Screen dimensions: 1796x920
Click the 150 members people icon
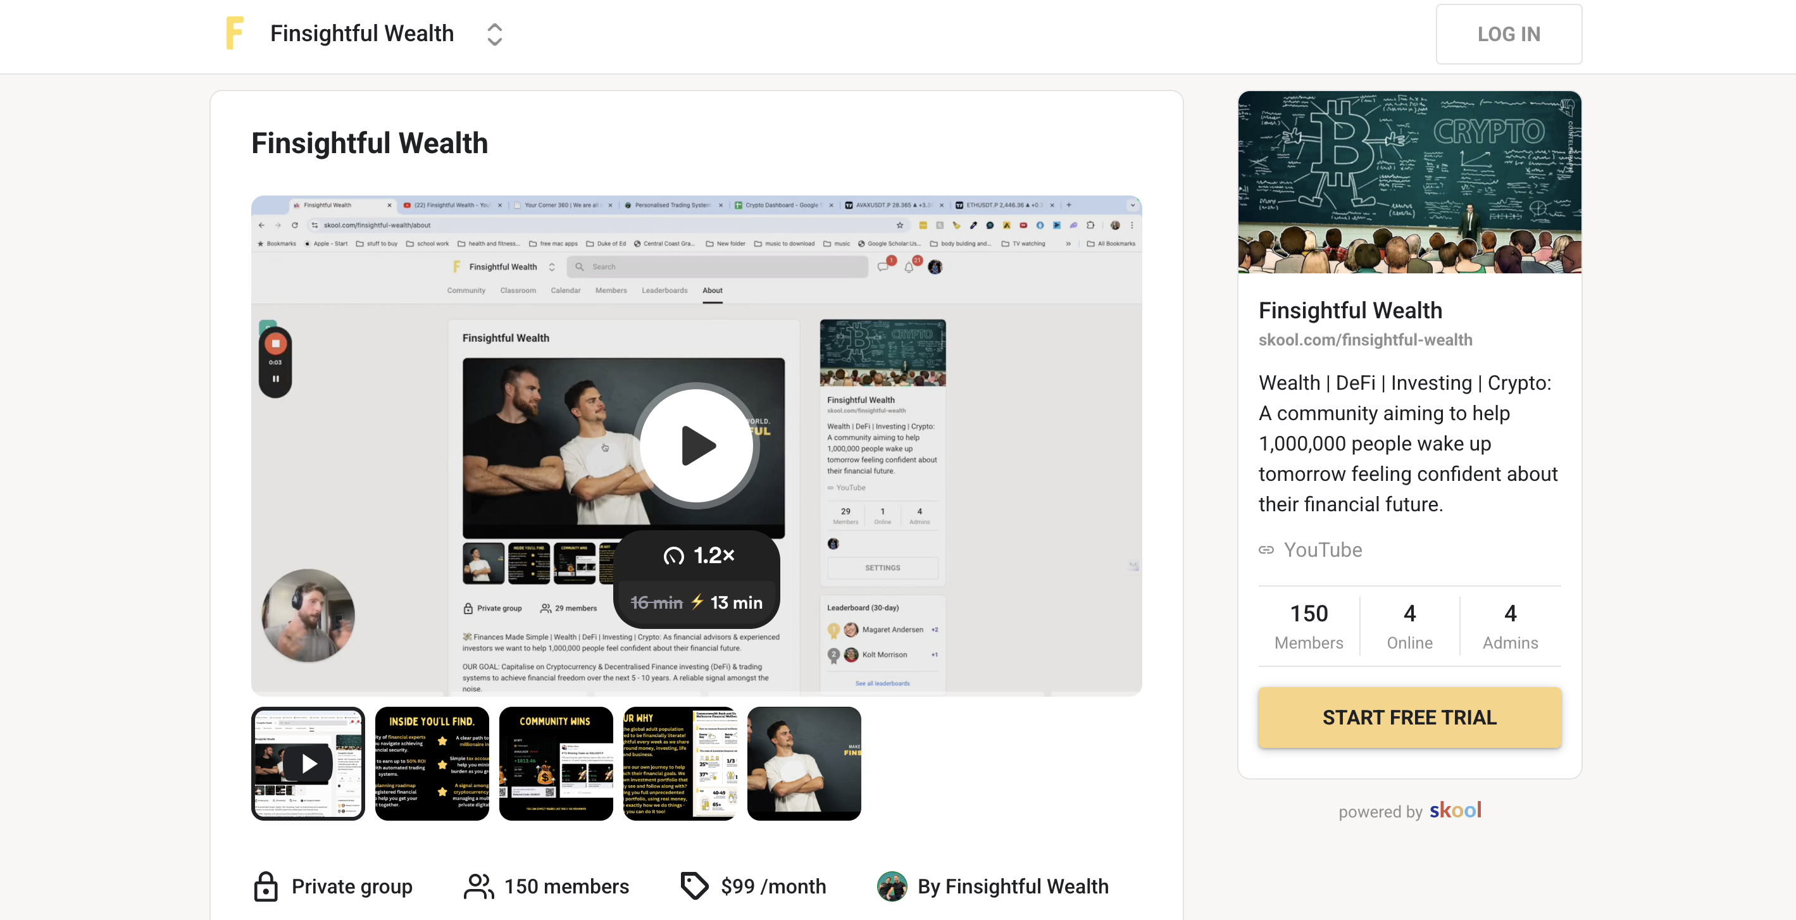[478, 886]
